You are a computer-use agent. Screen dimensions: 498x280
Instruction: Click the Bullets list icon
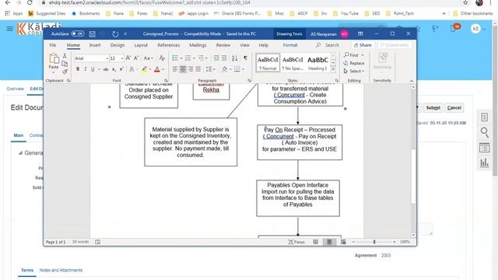coord(175,58)
